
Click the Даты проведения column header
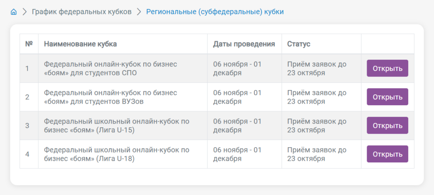click(245, 44)
